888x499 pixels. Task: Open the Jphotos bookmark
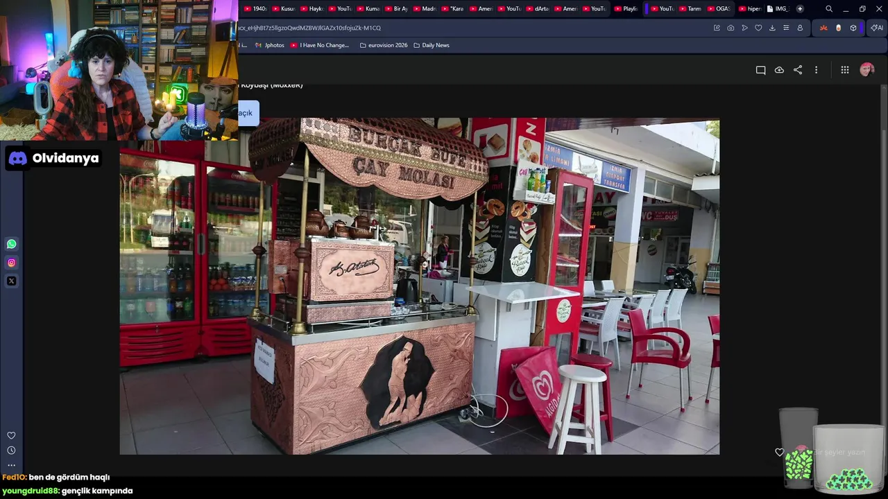pos(270,45)
